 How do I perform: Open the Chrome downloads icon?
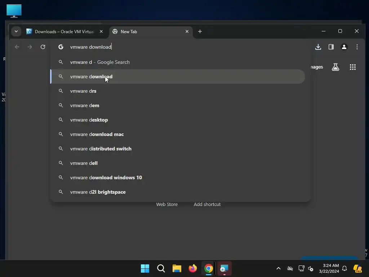[318, 47]
